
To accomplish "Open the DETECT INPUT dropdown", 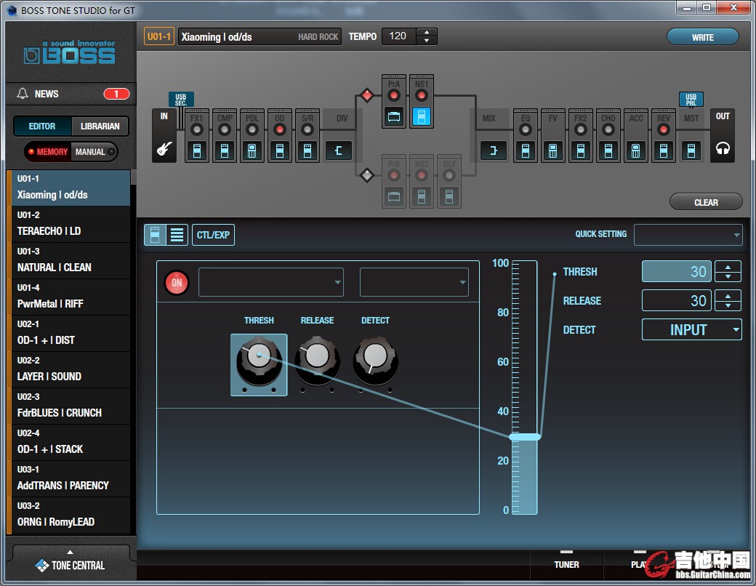I will tap(691, 330).
